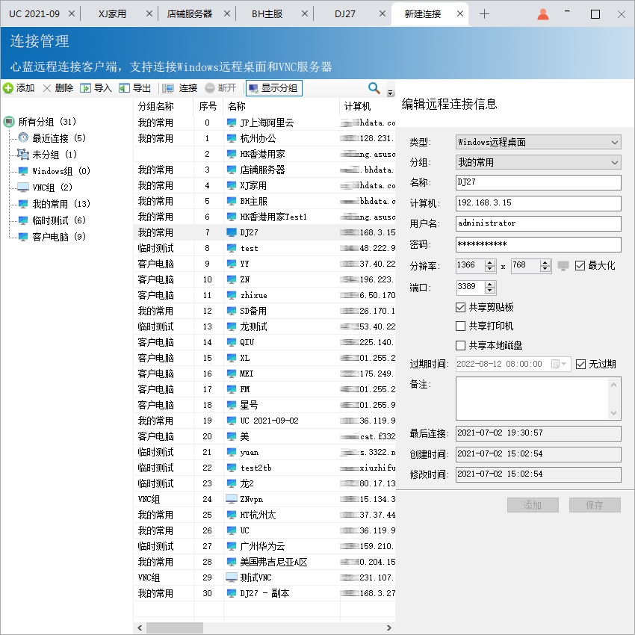This screenshot has width=635, height=635.
Task: Select 最近连接 (5) in group tree
Action: pos(59,138)
